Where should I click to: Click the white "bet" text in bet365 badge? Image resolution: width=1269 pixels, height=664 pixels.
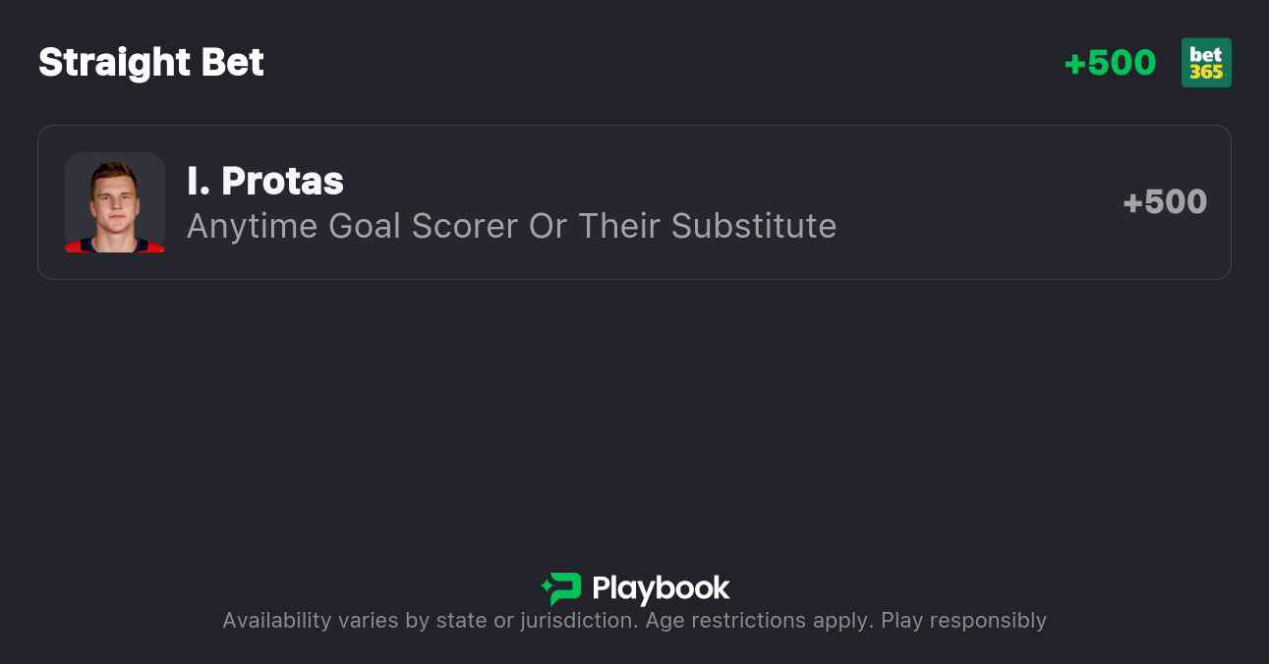pyautogui.click(x=1206, y=54)
